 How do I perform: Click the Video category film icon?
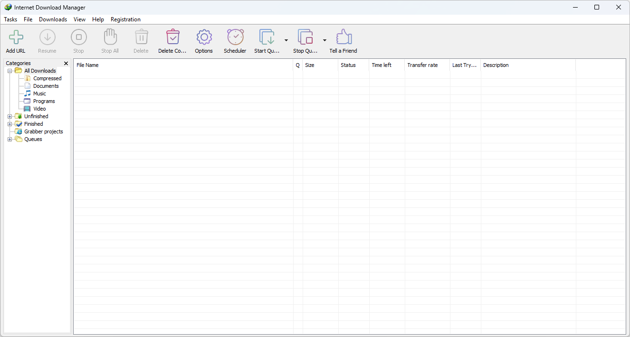[x=28, y=109]
